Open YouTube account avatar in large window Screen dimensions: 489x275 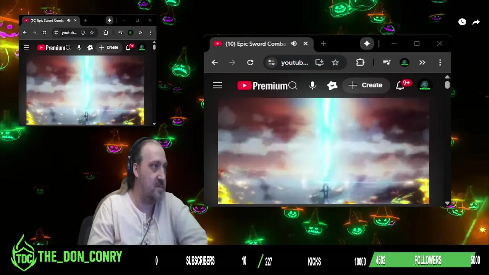(x=424, y=85)
